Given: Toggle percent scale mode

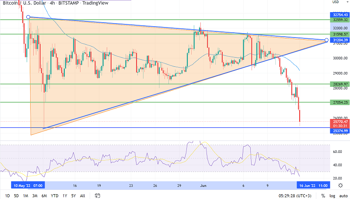Looking at the screenshot, I should point(323,196).
